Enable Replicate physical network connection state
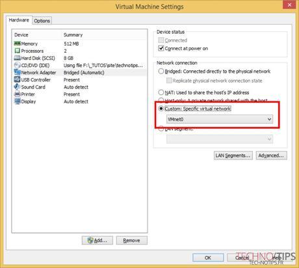 169,81
